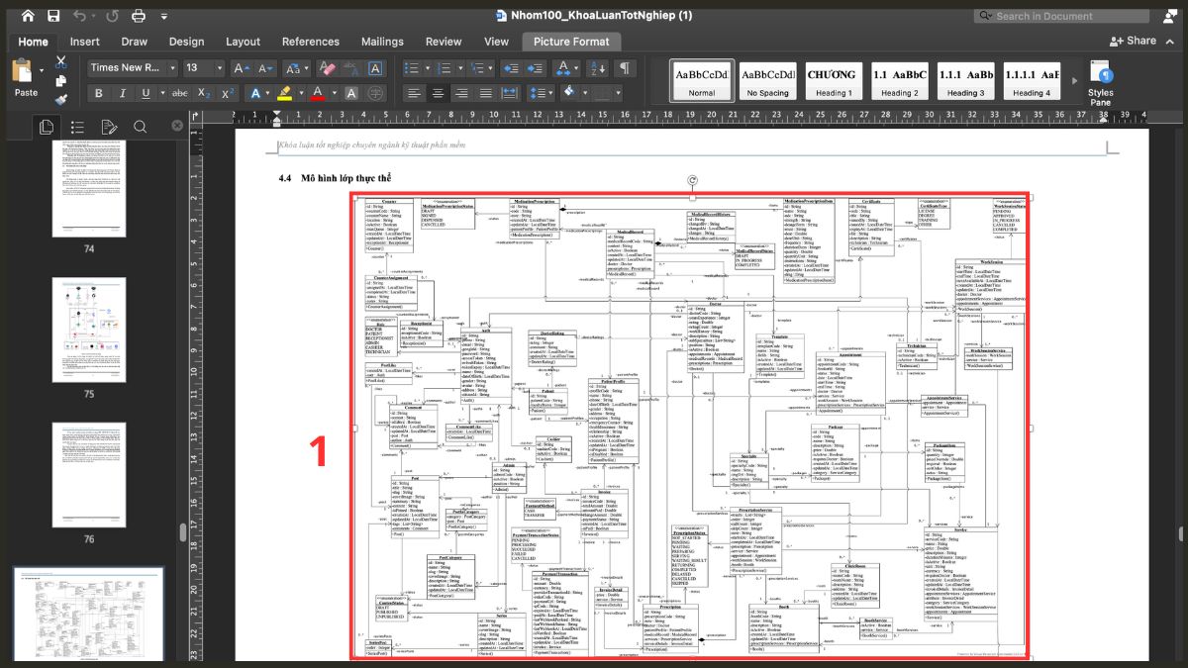Switch sidebar to document map list icon
The image size is (1188, 668).
coord(78,127)
